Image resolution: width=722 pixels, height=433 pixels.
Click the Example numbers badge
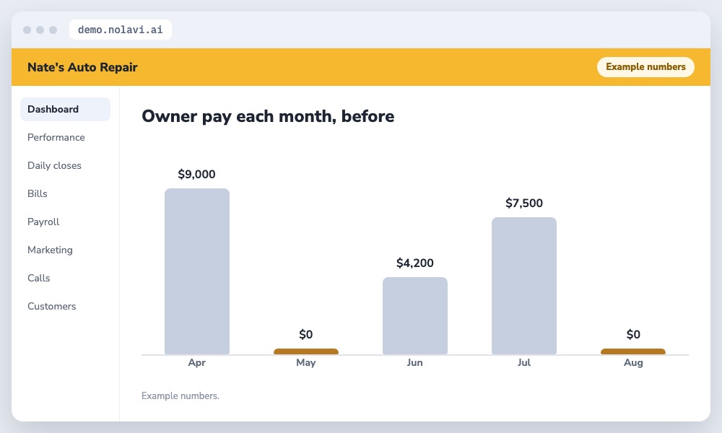point(645,66)
